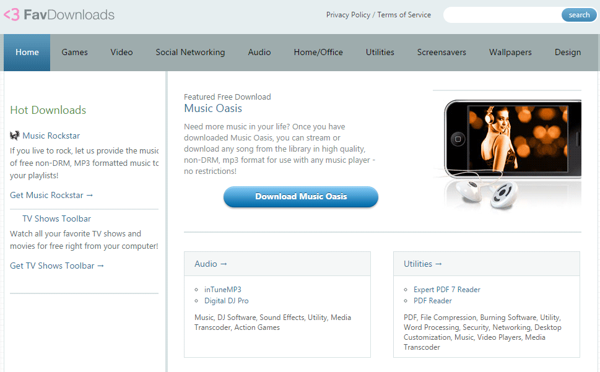The image size is (600, 372).
Task: Open the Audio section arrow link
Action: [211, 264]
